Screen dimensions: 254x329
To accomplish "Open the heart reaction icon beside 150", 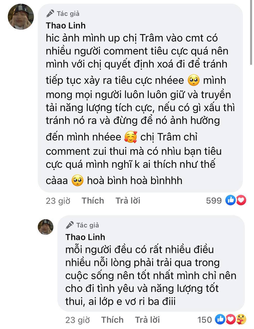I will 231,319.
